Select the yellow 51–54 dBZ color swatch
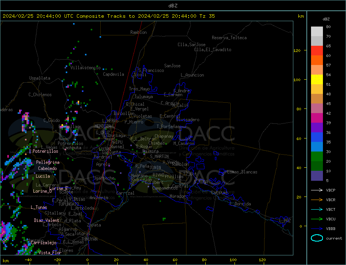 pos(317,80)
